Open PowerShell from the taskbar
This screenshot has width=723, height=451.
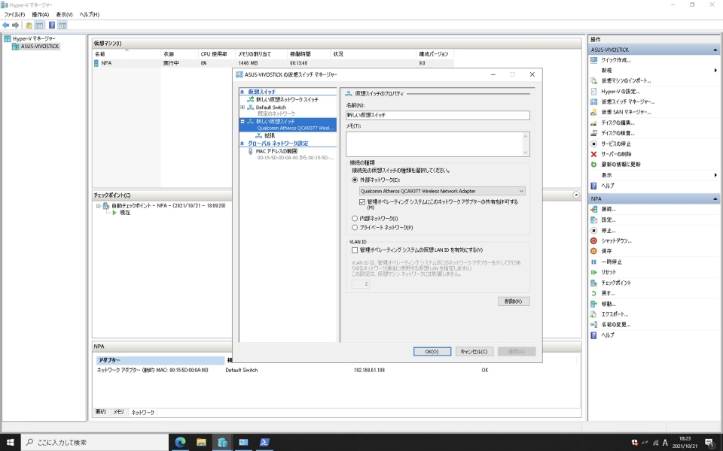[x=264, y=442]
